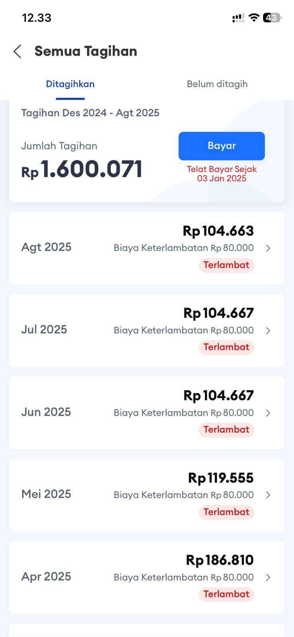Viewport: 294px width, 637px height.
Task: Select the Rp186.810 bill amount
Action: (x=220, y=560)
